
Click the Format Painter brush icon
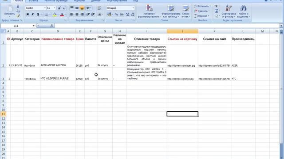point(18,16)
